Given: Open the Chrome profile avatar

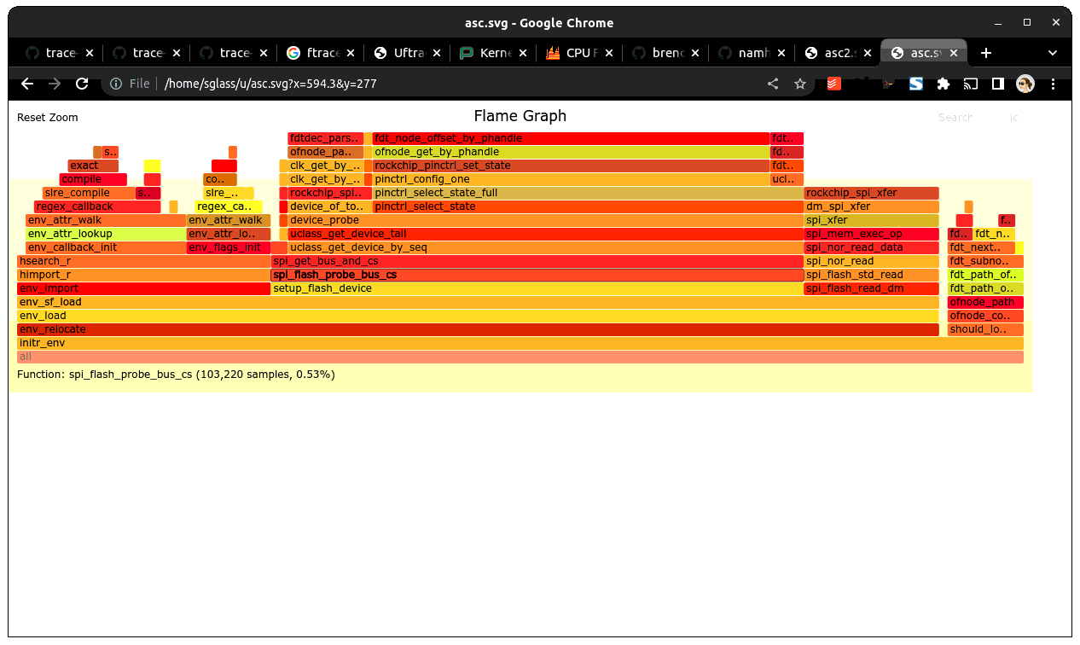Looking at the screenshot, I should point(1025,84).
